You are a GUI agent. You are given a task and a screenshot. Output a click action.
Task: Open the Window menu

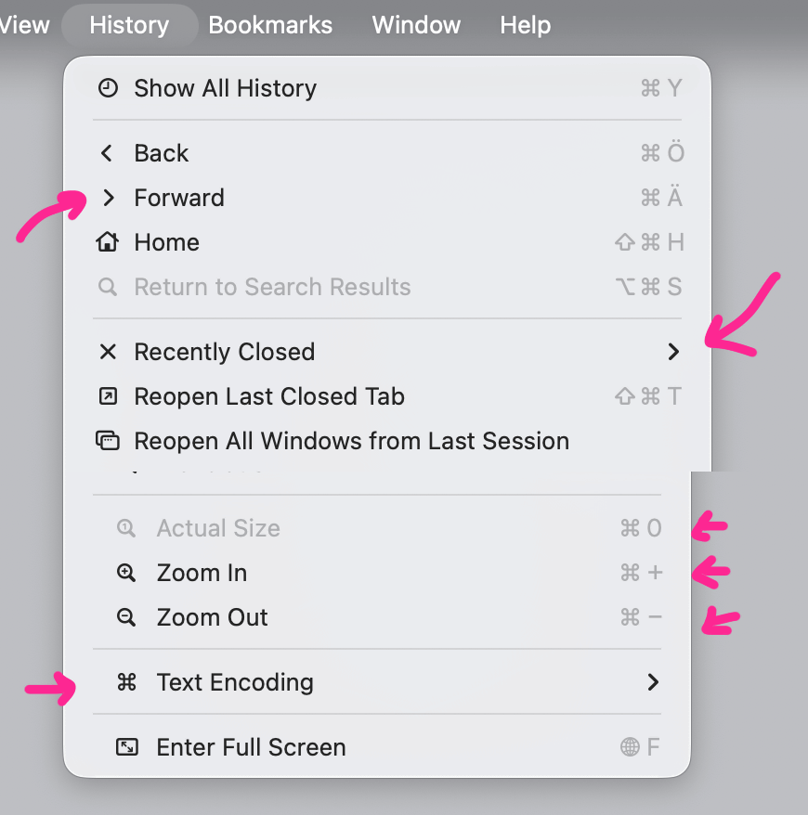[x=416, y=25]
